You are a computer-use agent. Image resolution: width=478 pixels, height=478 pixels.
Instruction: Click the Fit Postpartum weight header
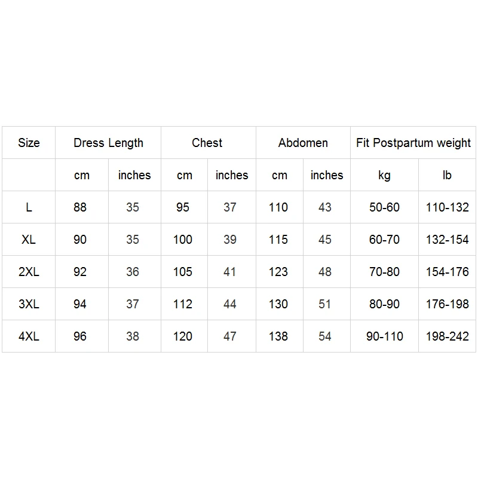pyautogui.click(x=413, y=143)
